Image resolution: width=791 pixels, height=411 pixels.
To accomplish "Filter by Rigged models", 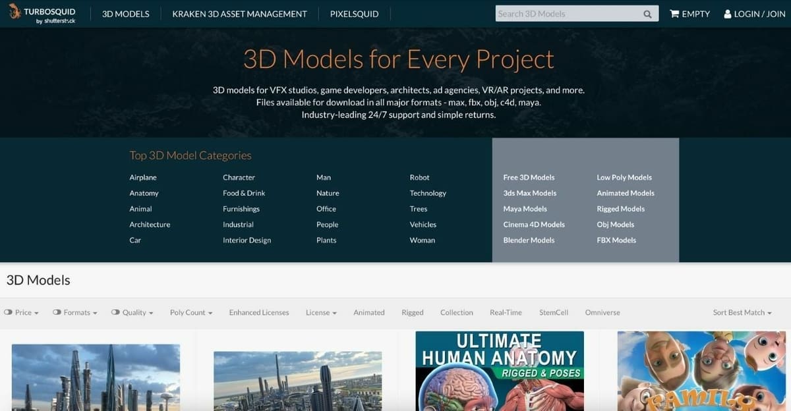I will tap(412, 312).
